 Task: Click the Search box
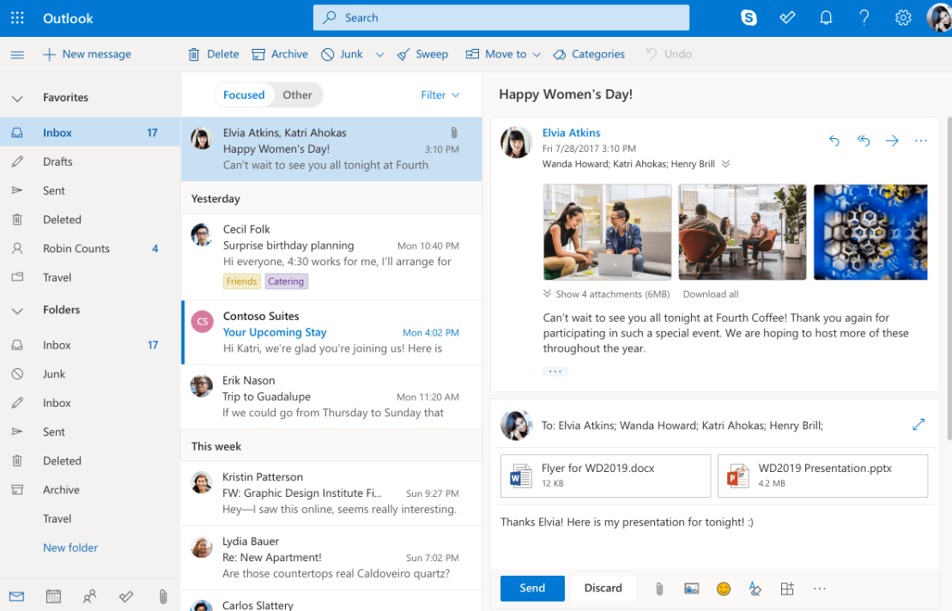(500, 18)
